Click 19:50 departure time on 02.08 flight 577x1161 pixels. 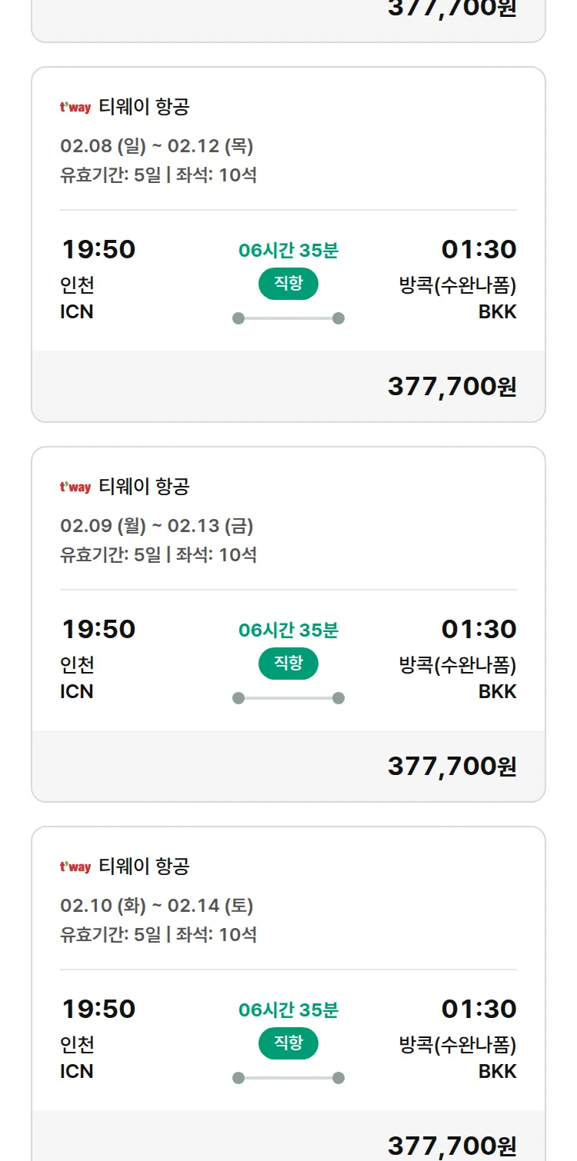[98, 249]
